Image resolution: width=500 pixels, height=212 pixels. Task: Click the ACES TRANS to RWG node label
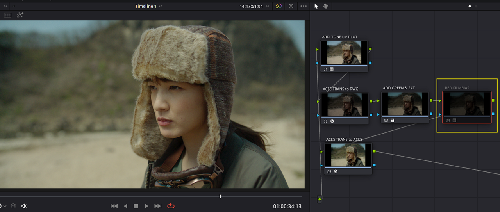tap(340, 89)
